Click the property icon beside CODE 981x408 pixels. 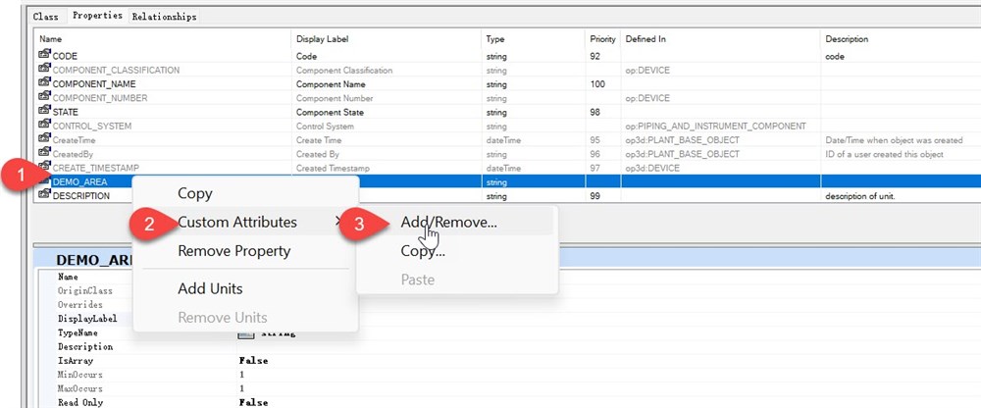point(44,55)
